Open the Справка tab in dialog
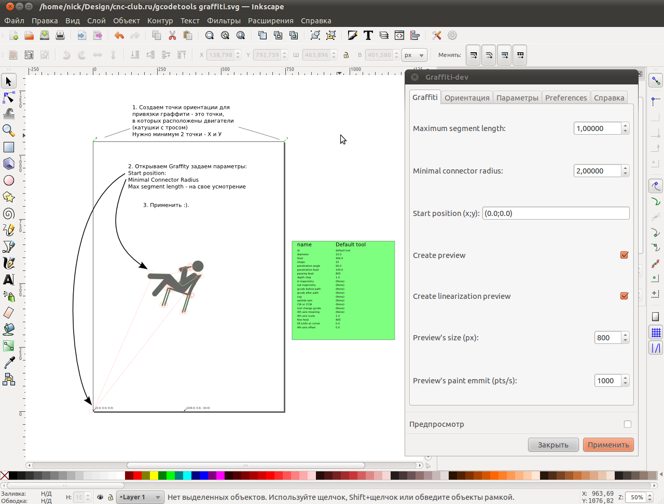The width and height of the screenshot is (664, 504). [609, 97]
